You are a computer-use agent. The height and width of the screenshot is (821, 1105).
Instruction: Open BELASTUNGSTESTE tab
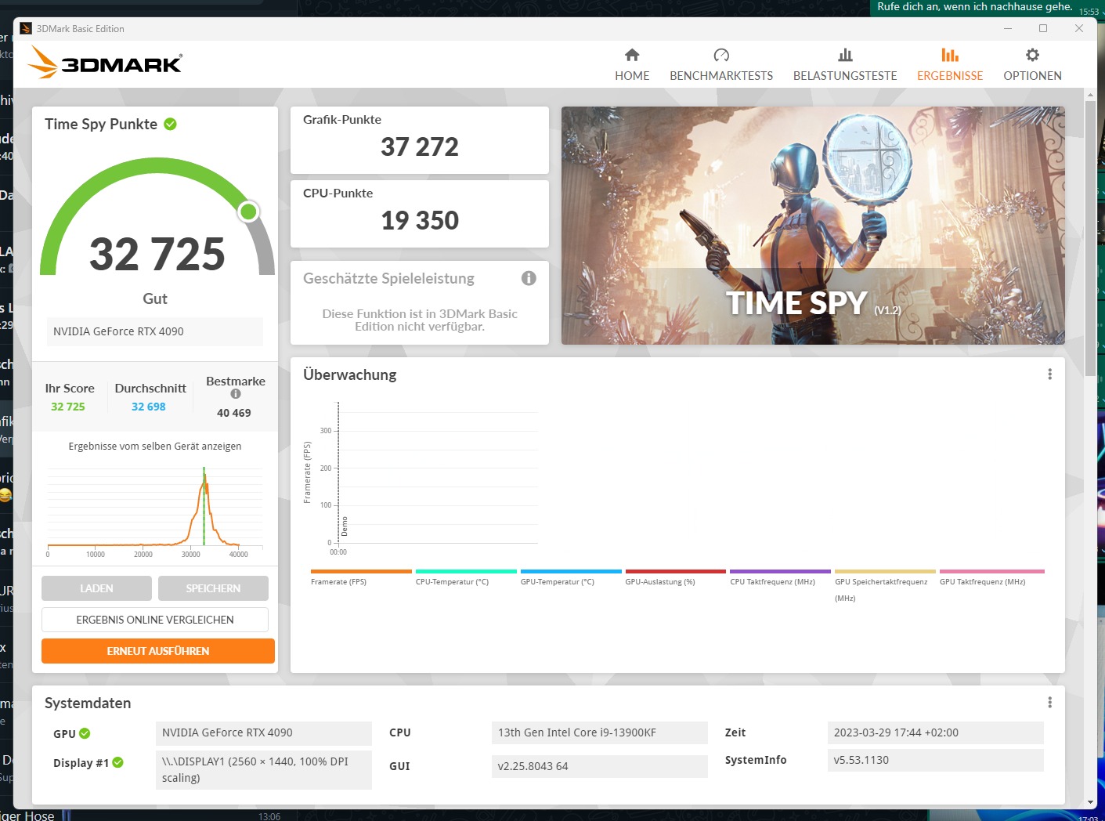coord(845,65)
